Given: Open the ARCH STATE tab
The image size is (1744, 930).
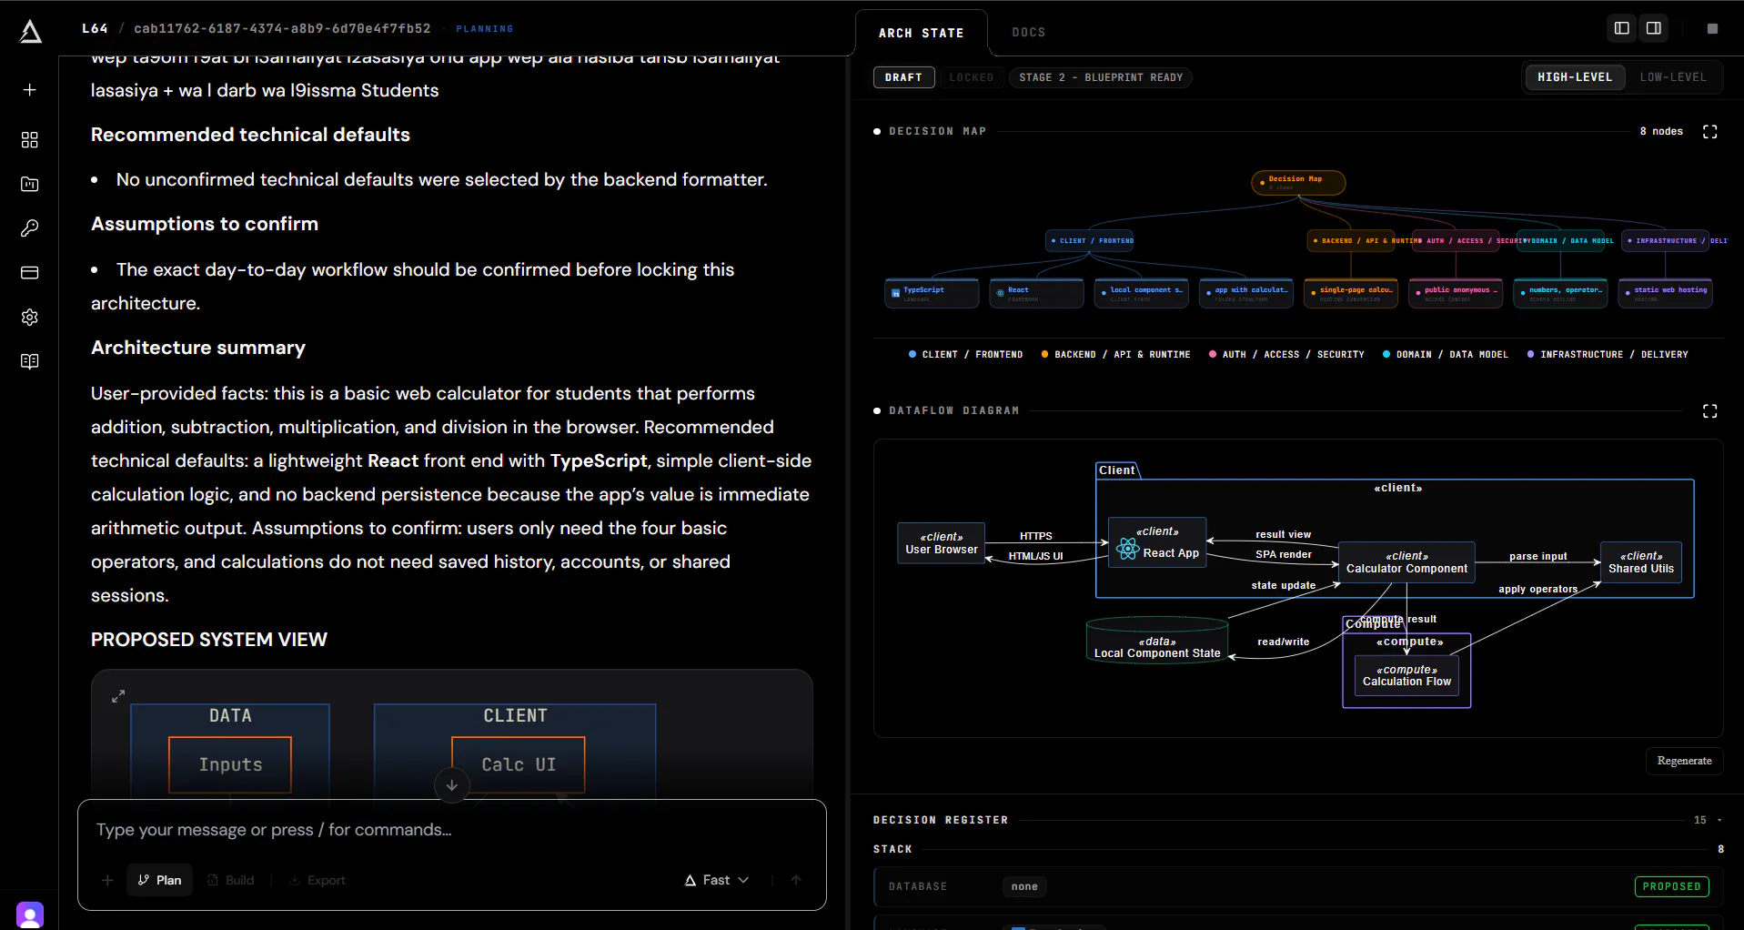Looking at the screenshot, I should (921, 33).
